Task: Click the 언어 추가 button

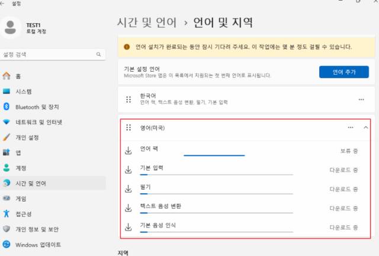Action: [343, 72]
